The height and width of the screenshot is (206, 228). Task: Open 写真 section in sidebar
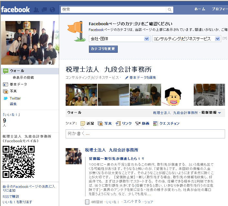(x=13, y=91)
